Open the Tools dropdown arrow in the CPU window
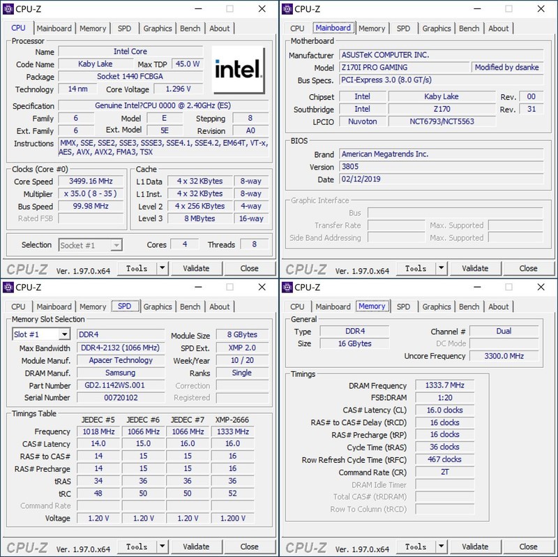The image size is (558, 557). (163, 268)
